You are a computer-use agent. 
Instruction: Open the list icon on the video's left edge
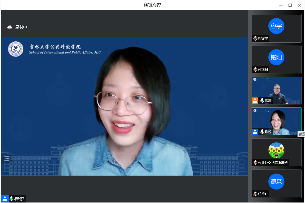click(7, 159)
